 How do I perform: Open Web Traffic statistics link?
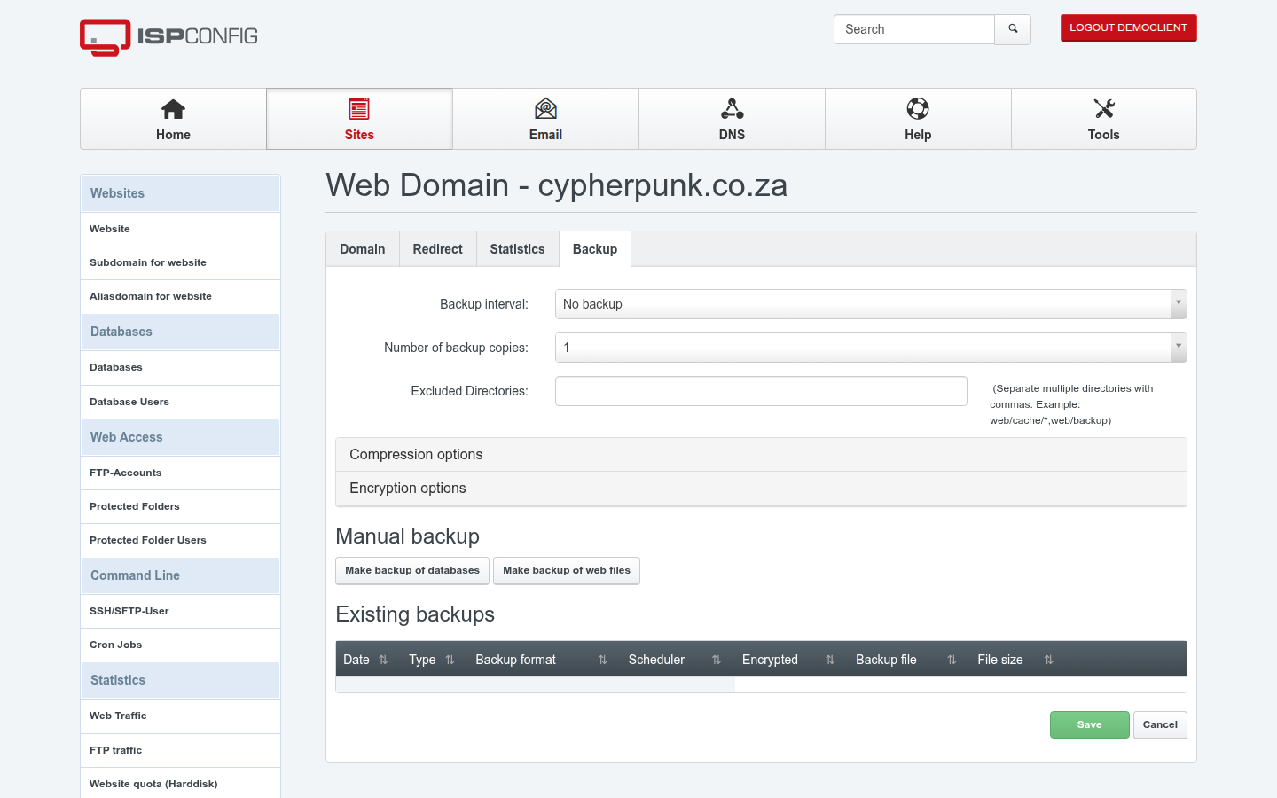pyautogui.click(x=181, y=716)
